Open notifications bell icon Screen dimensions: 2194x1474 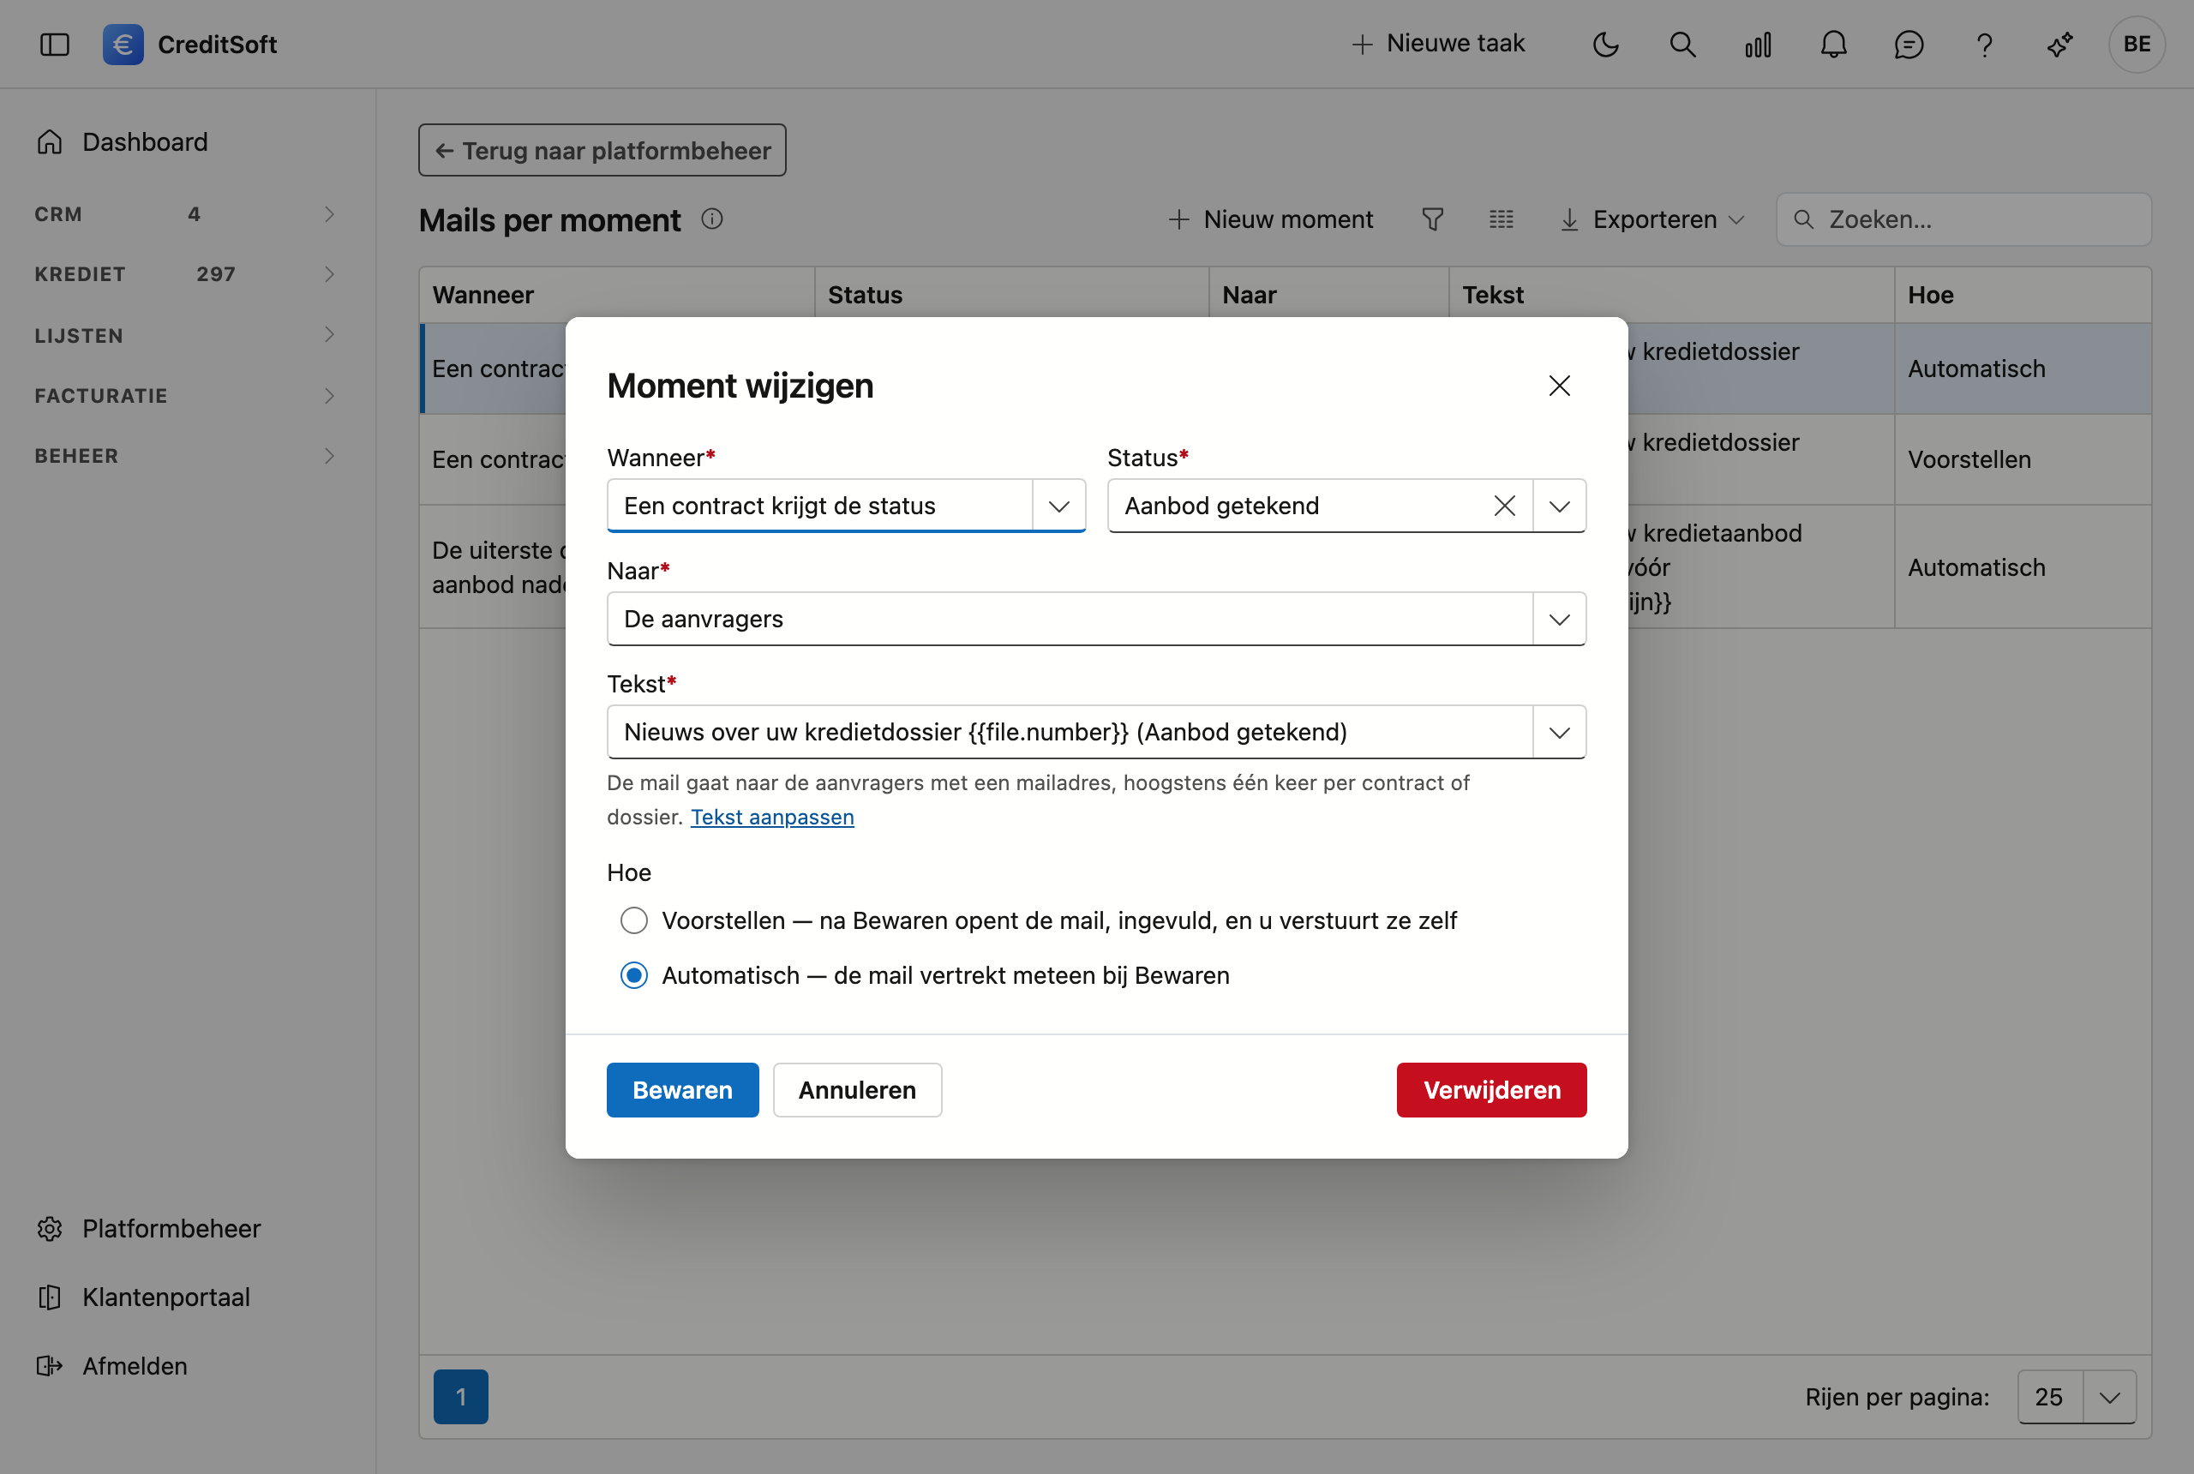[x=1834, y=45]
